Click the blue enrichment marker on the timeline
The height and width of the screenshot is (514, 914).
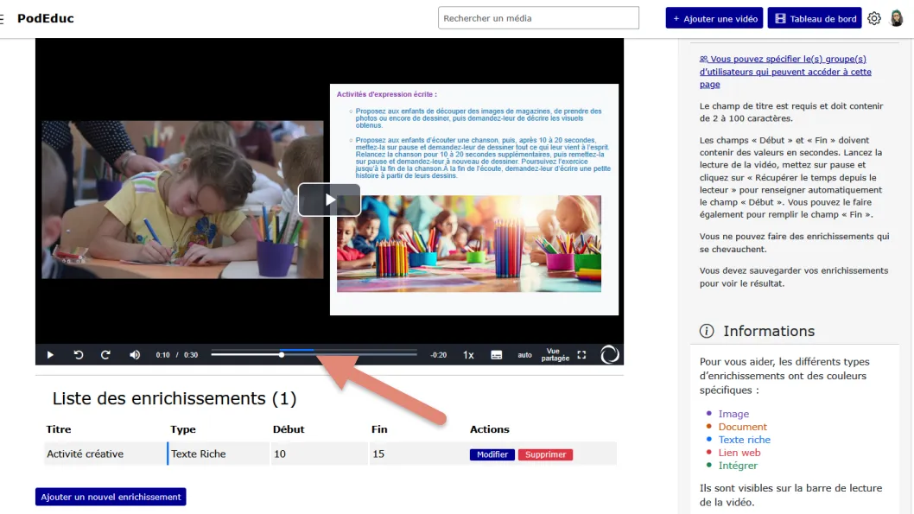tap(298, 351)
